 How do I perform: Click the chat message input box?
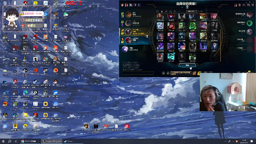point(138,73)
